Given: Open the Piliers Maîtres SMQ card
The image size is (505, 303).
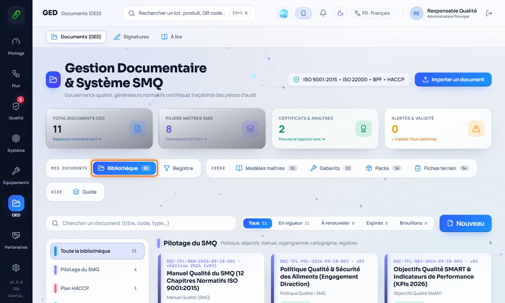Looking at the screenshot, I should tap(212, 129).
